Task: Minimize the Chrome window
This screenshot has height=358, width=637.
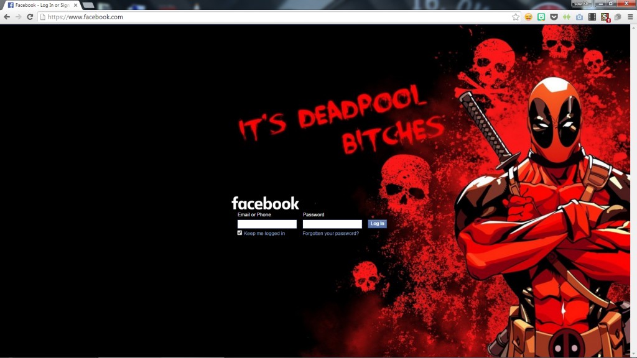Action: [x=601, y=3]
